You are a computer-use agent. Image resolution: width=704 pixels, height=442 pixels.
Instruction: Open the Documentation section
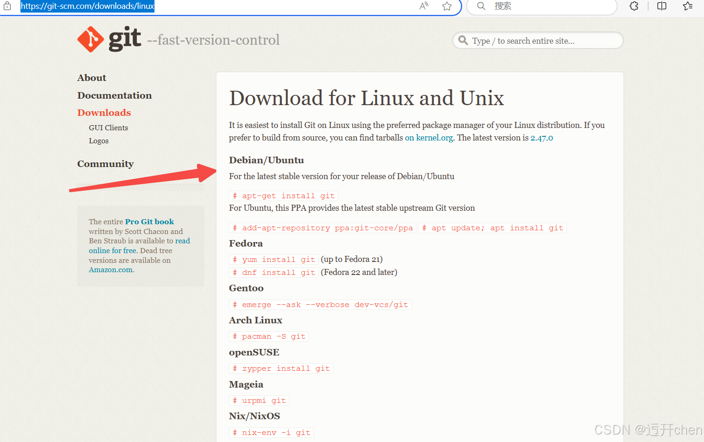coord(114,95)
